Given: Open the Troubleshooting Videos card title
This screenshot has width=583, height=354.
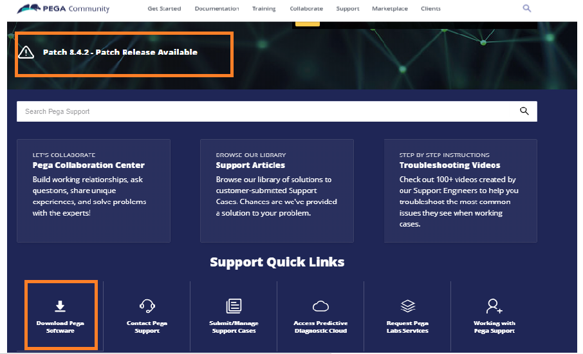Looking at the screenshot, I should [x=450, y=165].
